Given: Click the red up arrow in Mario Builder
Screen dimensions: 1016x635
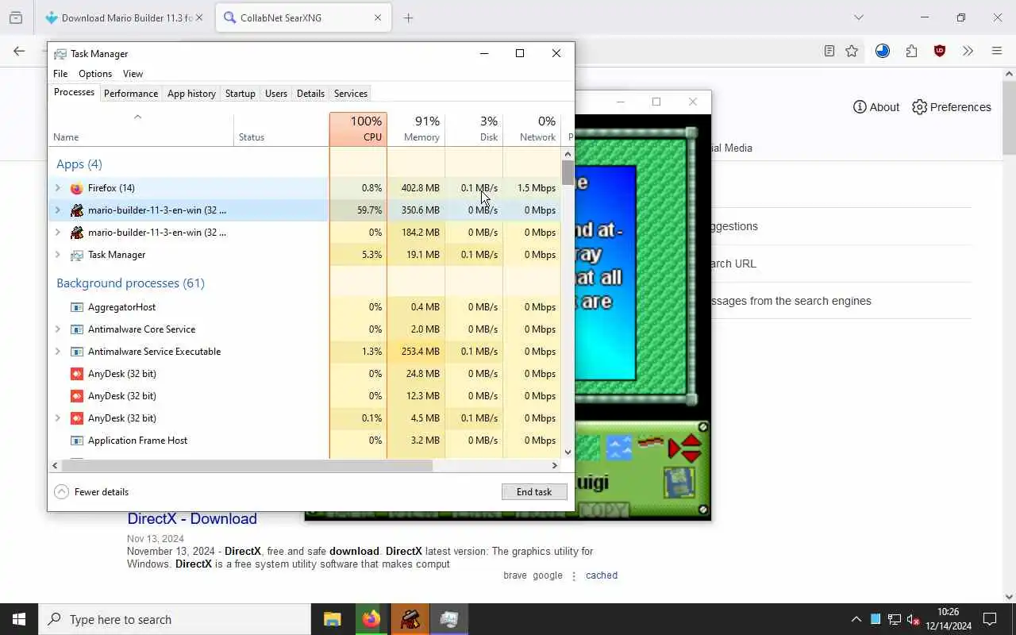Looking at the screenshot, I should 691,441.
